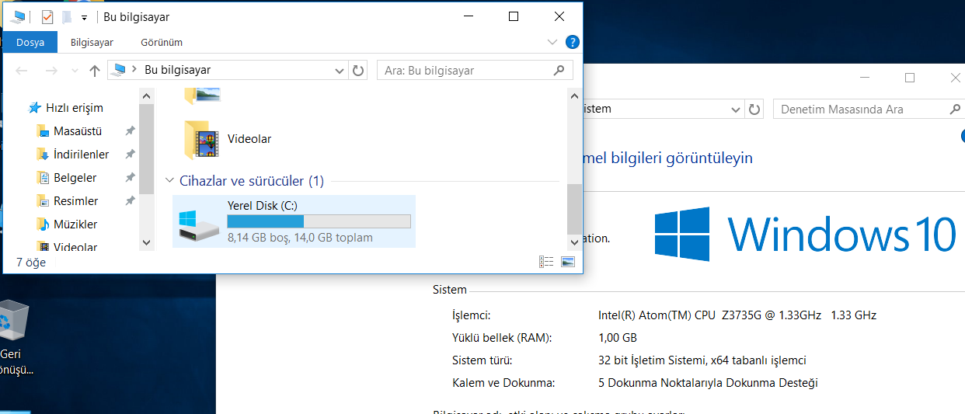Open the Bilgisayar ribbon tab

click(x=92, y=42)
